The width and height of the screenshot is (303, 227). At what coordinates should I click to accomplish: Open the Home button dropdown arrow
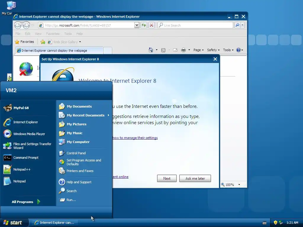tap(157, 50)
